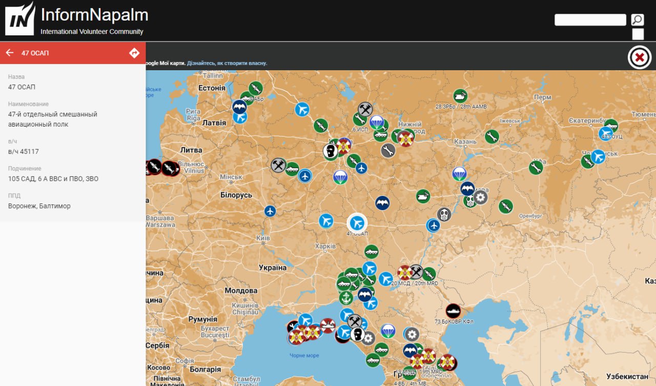Click the gray wrench marker near Нижній Новгород
This screenshot has height=386, width=656.
[388, 150]
